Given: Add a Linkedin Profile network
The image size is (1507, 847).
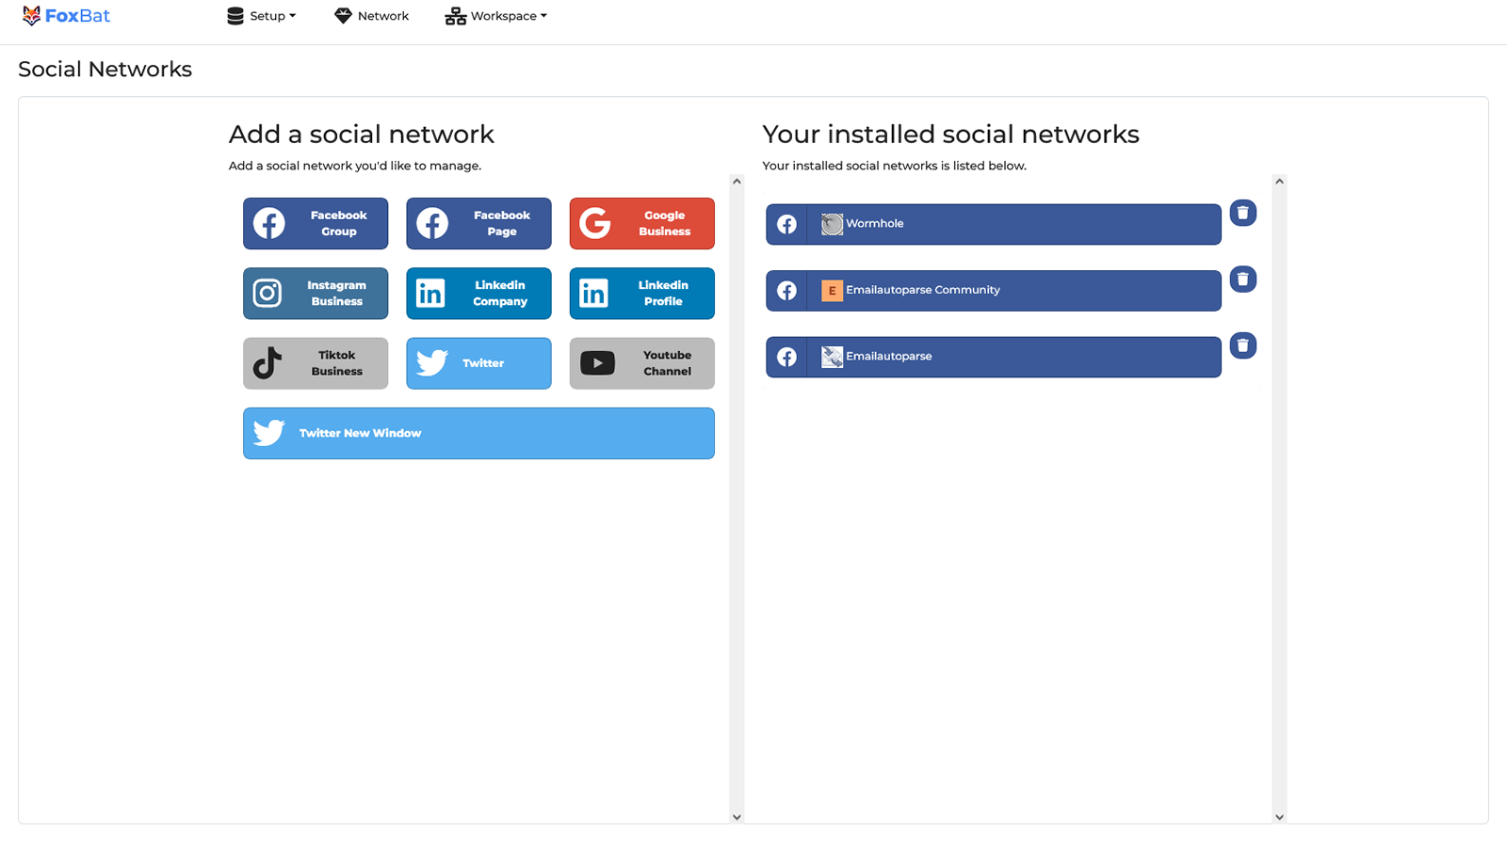Looking at the screenshot, I should (642, 294).
